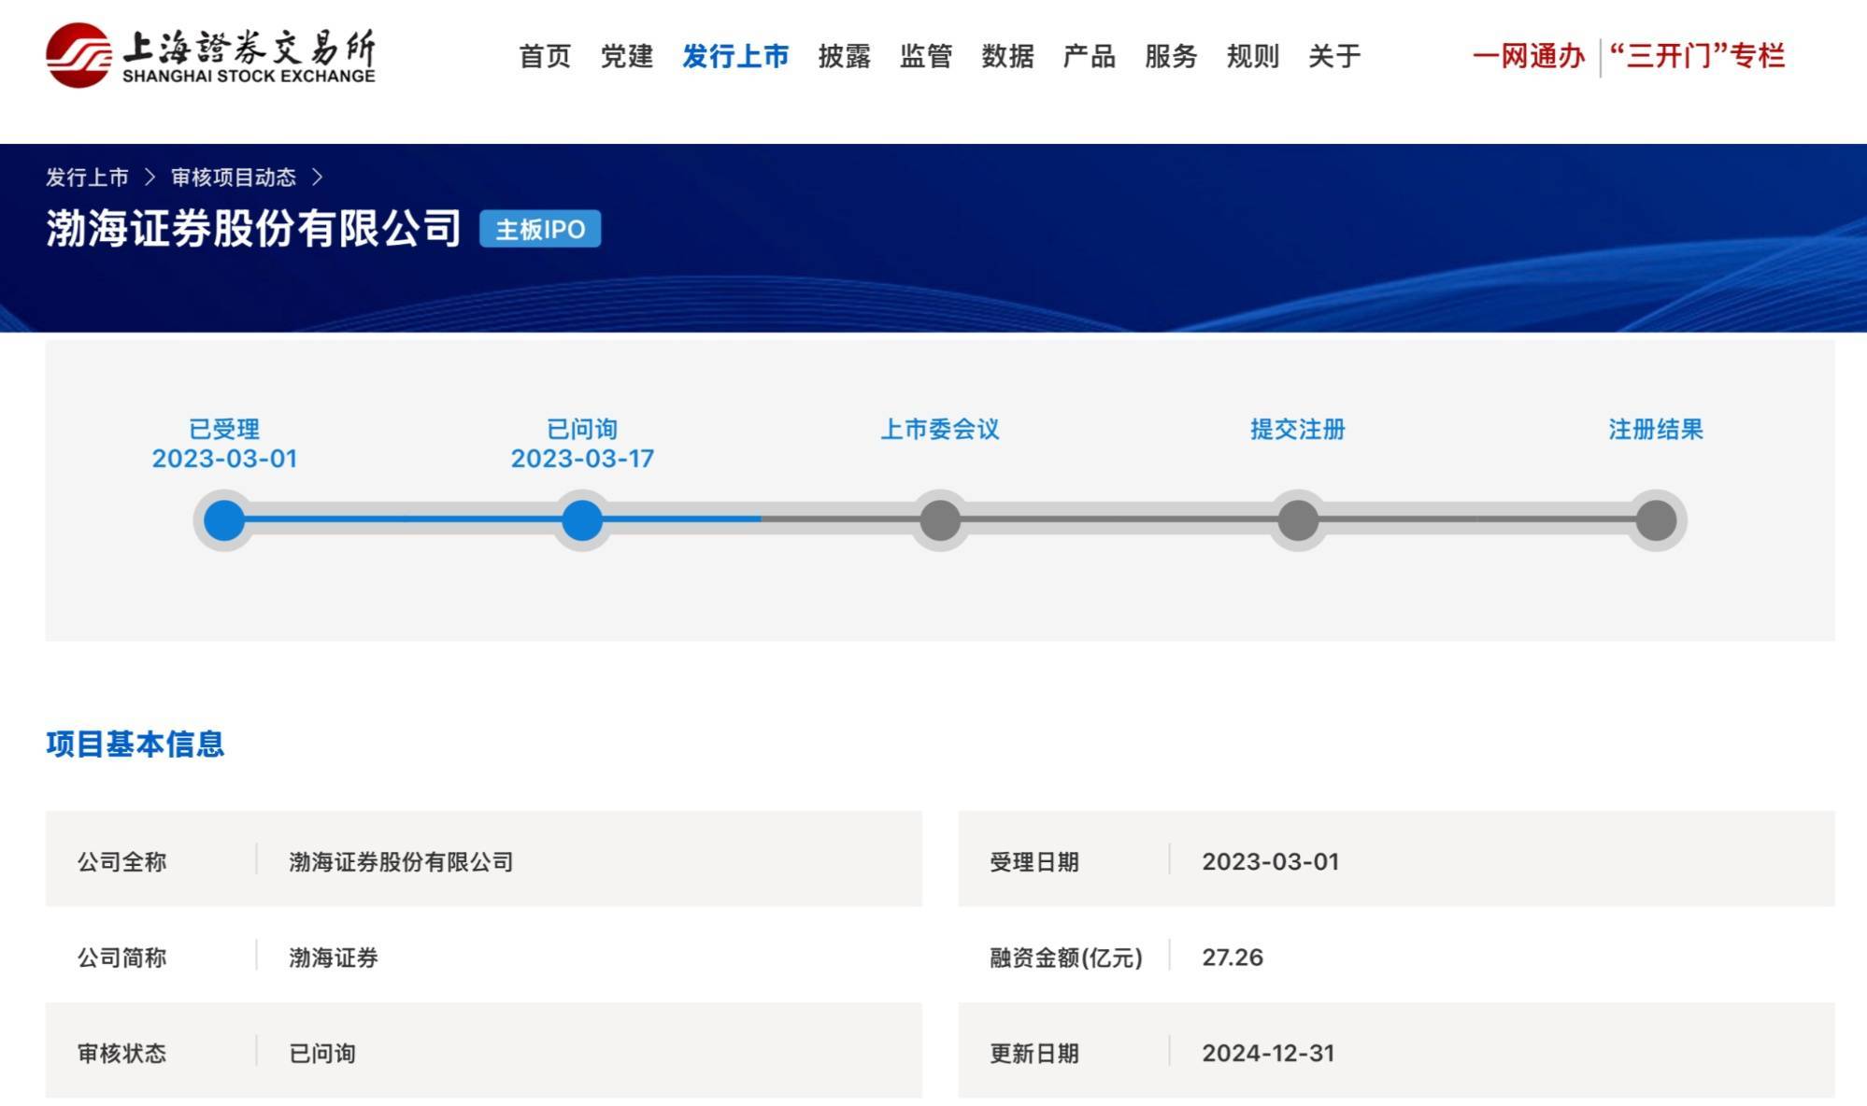
Task: Open the 关于 menu
Action: (x=1334, y=56)
